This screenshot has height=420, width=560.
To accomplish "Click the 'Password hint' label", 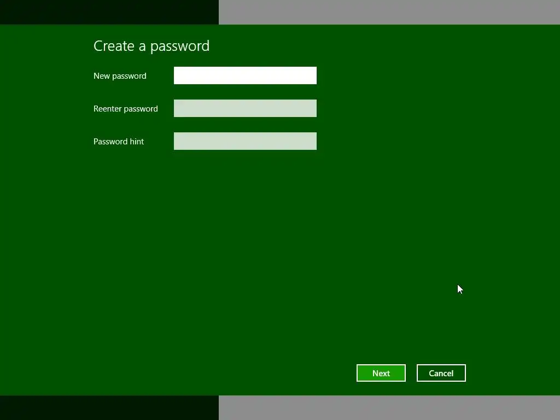I will 119,142.
